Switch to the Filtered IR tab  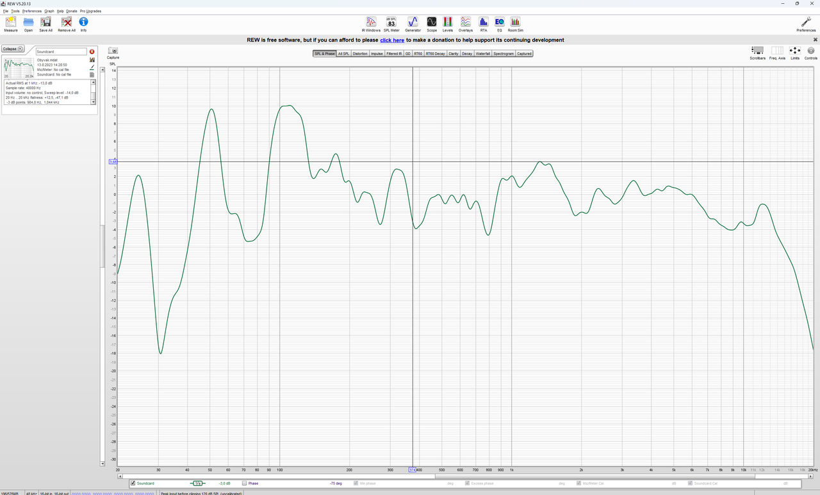pyautogui.click(x=394, y=54)
